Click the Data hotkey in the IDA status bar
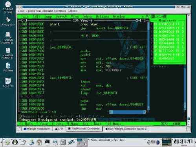 [58, 124]
